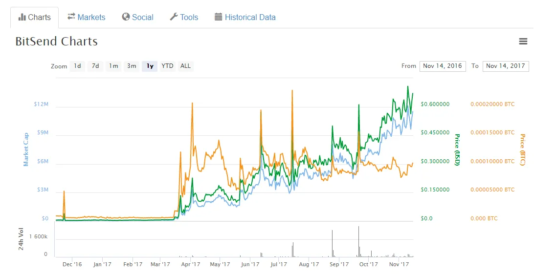Click the Feb '17 date label

[x=132, y=264]
